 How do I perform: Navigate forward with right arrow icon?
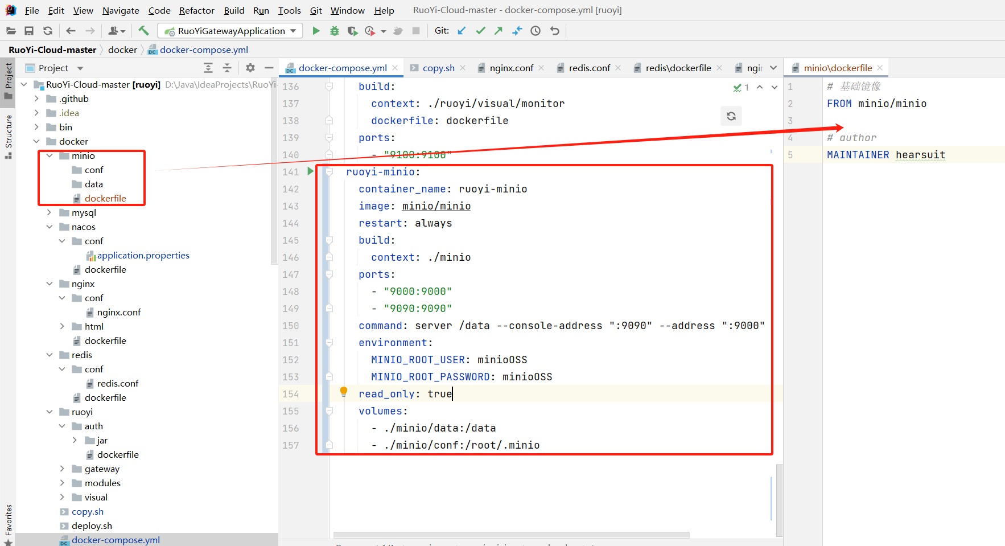point(90,31)
